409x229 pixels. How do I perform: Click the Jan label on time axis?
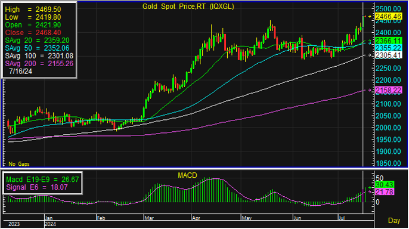[49, 218]
